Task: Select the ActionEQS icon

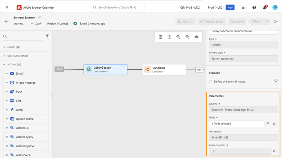Action: pyautogui.click(x=12, y=128)
